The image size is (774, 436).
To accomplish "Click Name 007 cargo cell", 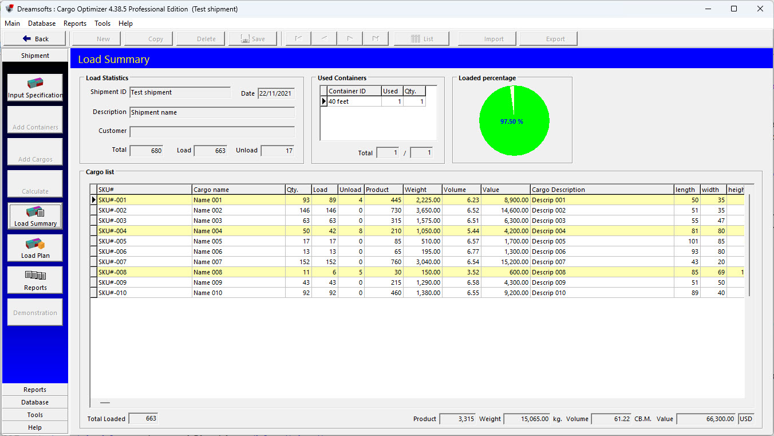I will (x=238, y=262).
